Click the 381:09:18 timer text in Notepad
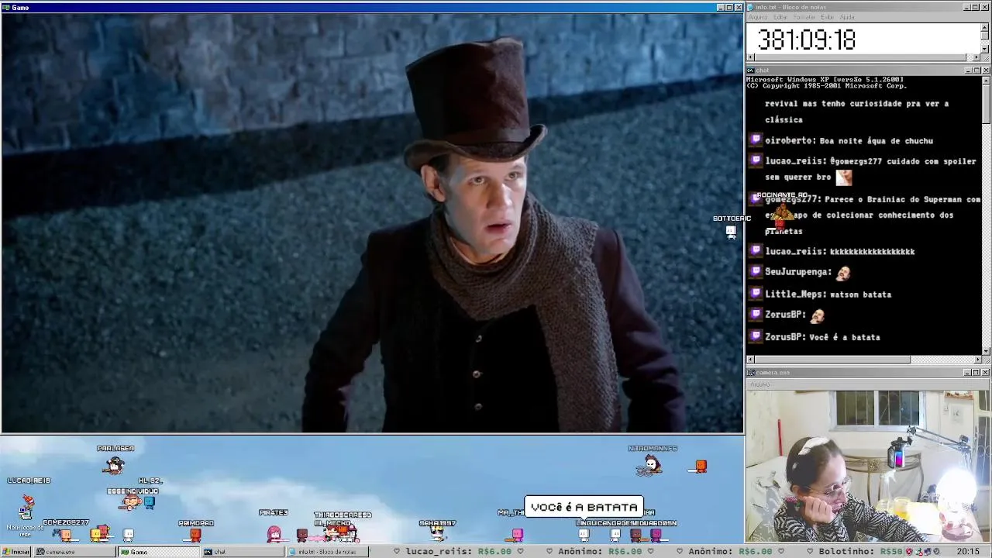The image size is (992, 558). tap(806, 40)
